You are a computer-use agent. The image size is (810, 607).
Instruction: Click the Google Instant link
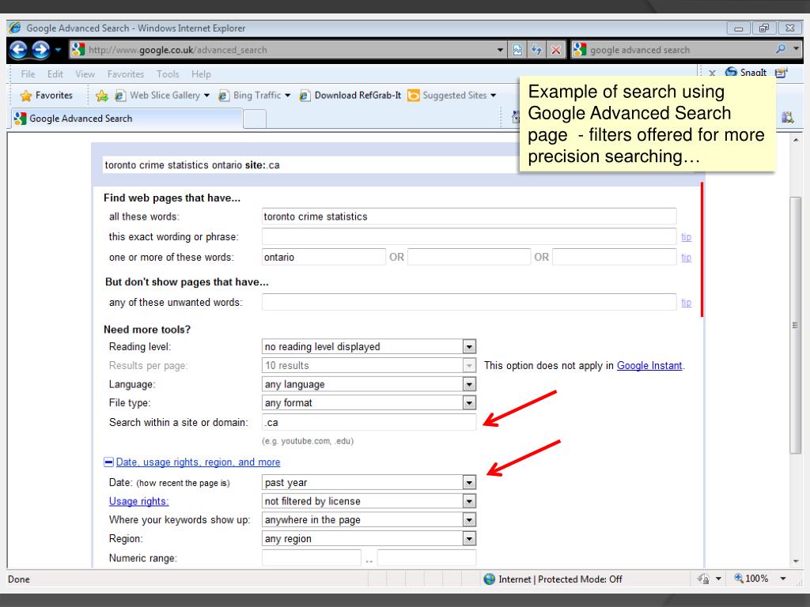pos(649,366)
